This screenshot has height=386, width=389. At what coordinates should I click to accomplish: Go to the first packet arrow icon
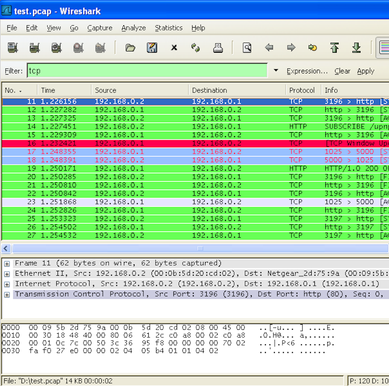[x=334, y=48]
